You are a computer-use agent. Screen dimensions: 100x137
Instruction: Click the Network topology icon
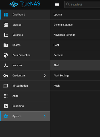click(6, 65)
